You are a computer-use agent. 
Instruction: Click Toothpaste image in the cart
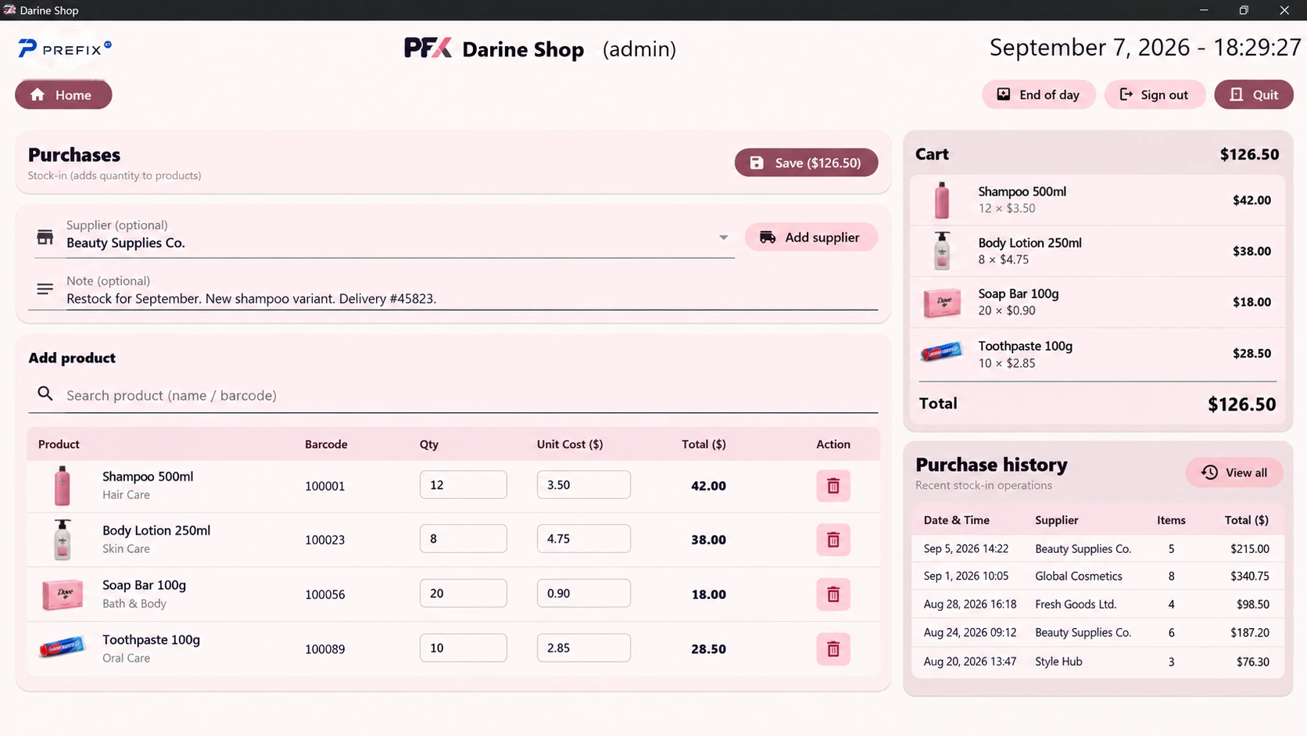[x=942, y=353]
